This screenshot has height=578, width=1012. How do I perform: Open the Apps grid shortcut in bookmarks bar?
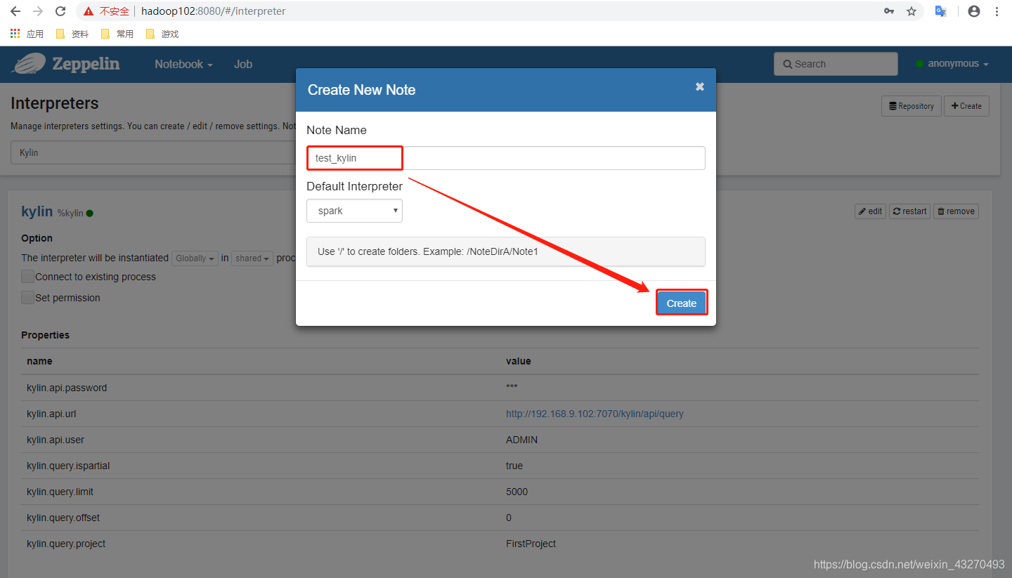(x=27, y=34)
